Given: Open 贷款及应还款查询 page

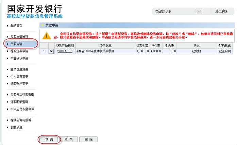Looking at the screenshot, I should pyautogui.click(x=22, y=95).
